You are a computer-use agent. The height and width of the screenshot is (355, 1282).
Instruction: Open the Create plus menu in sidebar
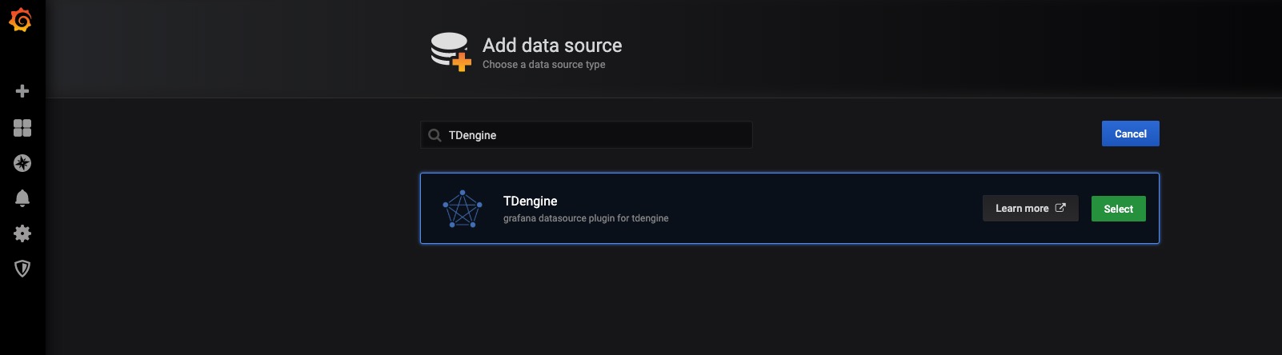tap(22, 91)
